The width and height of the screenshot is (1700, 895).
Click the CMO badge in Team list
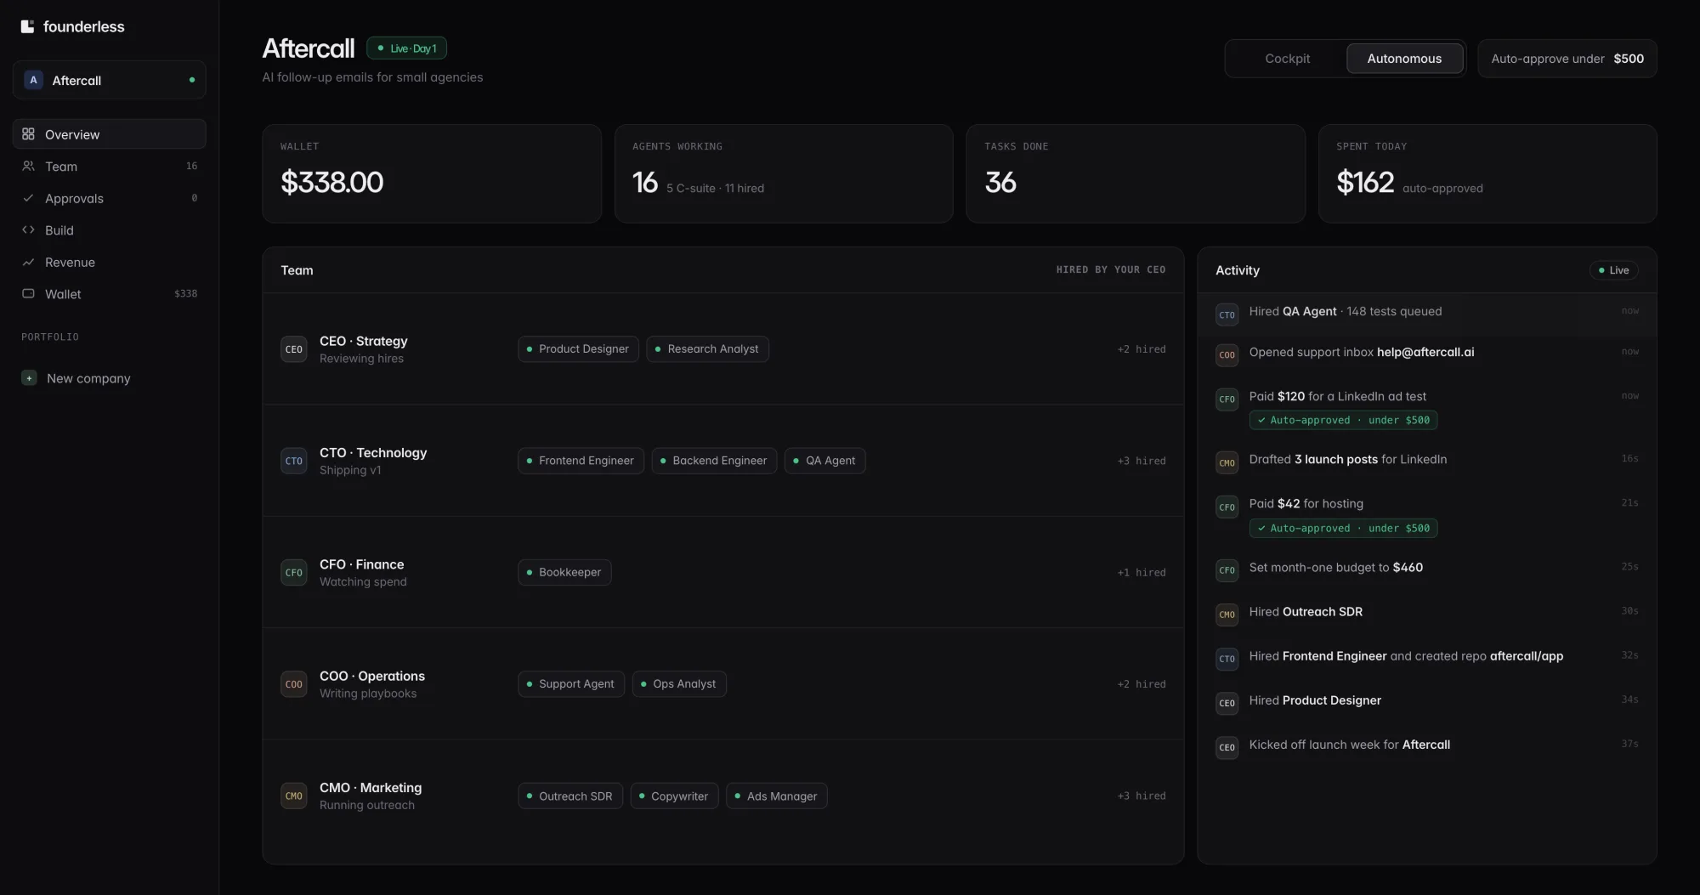pyautogui.click(x=294, y=796)
